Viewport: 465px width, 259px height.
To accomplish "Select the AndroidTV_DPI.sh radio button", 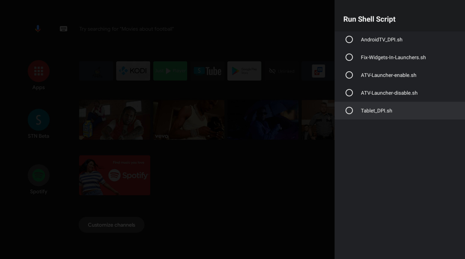I will [349, 40].
